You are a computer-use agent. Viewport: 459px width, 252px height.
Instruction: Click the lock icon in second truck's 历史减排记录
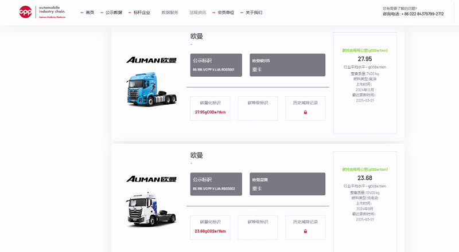tap(305, 231)
